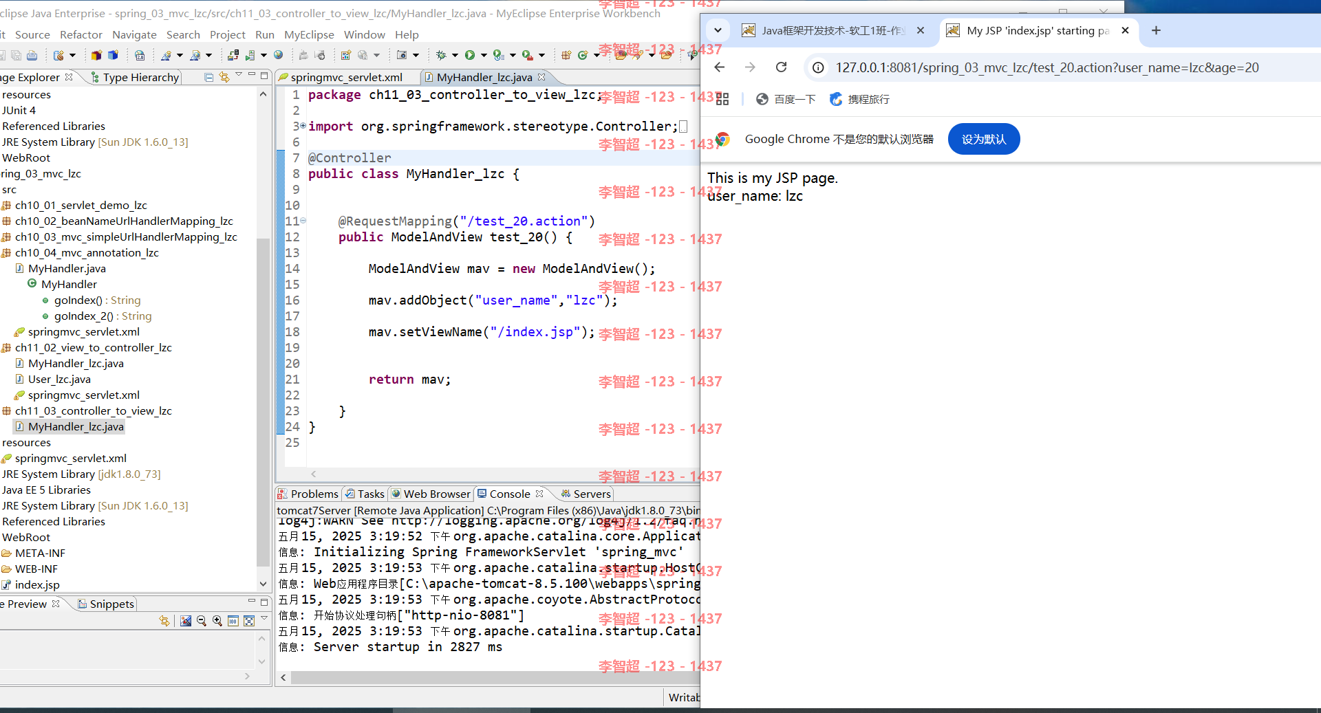The width and height of the screenshot is (1321, 713).
Task: Click the image icon in Image Preview toolbar
Action: (x=186, y=621)
